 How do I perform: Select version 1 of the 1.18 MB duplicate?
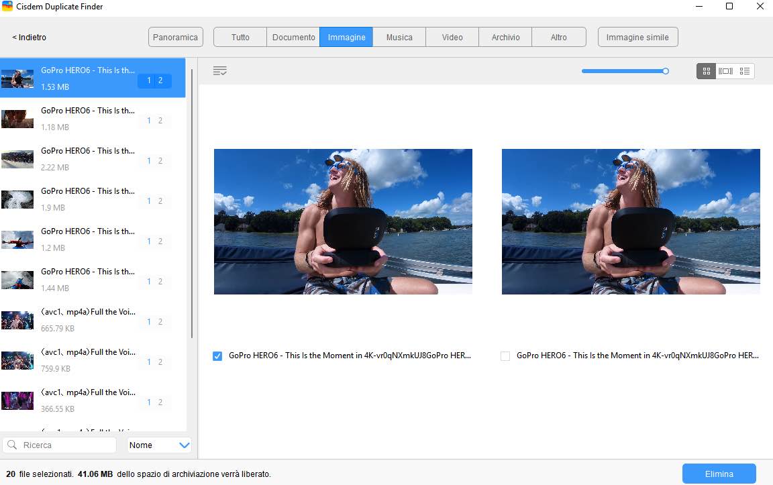click(x=148, y=120)
